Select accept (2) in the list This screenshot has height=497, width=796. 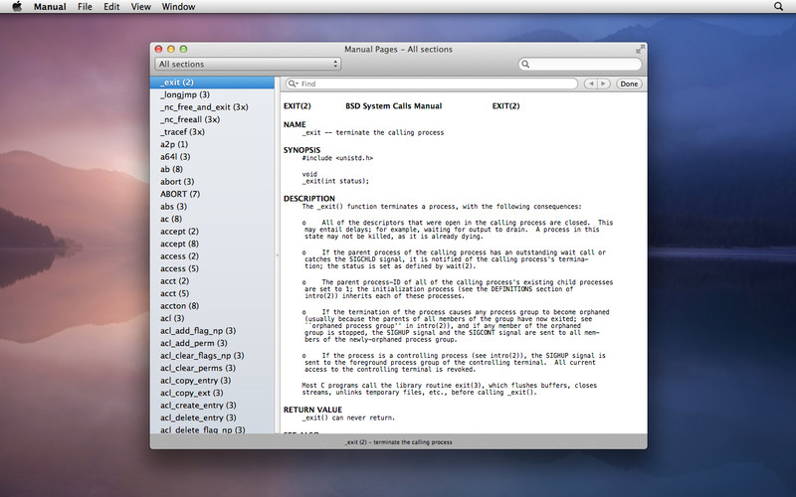coord(212,232)
